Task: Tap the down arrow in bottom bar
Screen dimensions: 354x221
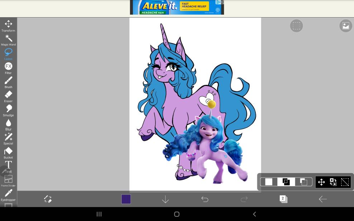Action: pyautogui.click(x=165, y=199)
